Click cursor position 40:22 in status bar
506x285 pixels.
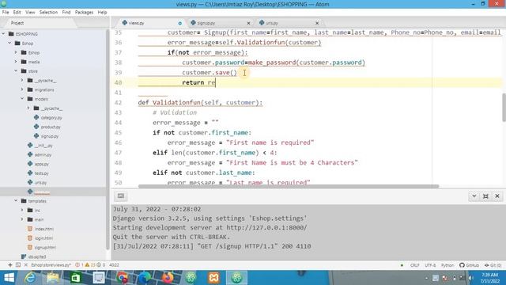[114, 265]
